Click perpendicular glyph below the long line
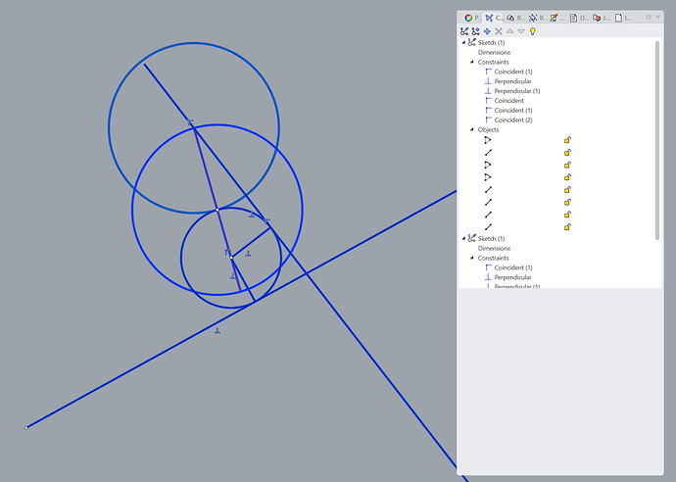Viewport: 676px width, 482px height. click(x=217, y=331)
